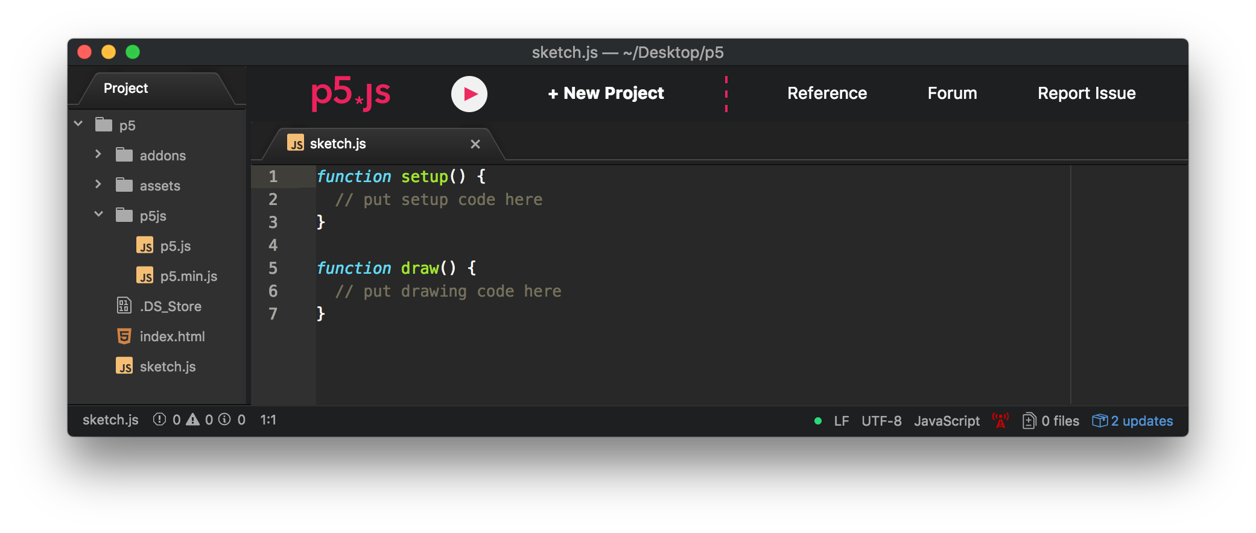Select the addons folder label

(x=163, y=156)
